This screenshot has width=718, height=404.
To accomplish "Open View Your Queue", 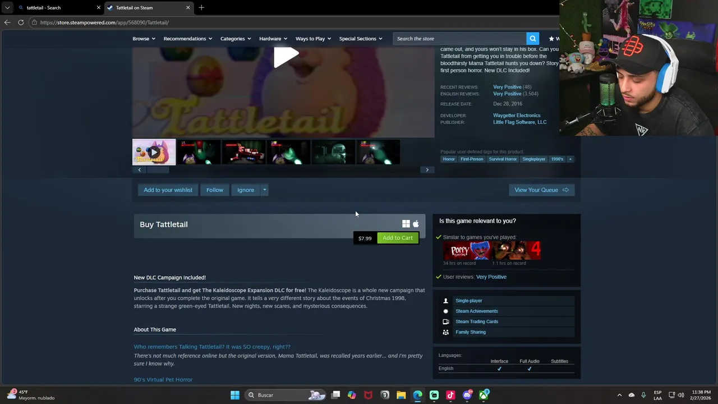I will (x=541, y=190).
